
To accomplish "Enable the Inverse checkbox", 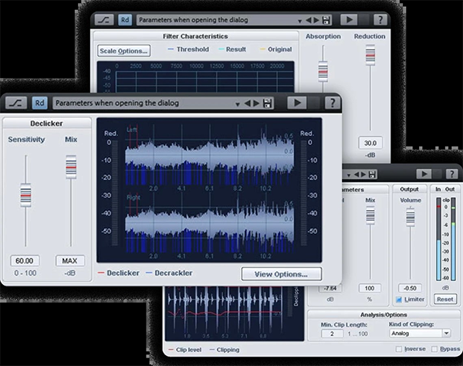I will pyautogui.click(x=398, y=349).
